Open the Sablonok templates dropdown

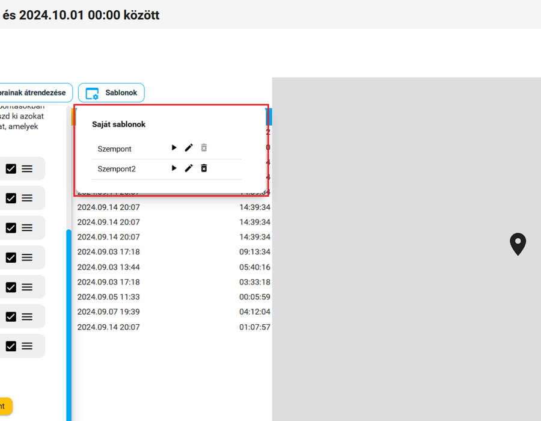coord(111,93)
